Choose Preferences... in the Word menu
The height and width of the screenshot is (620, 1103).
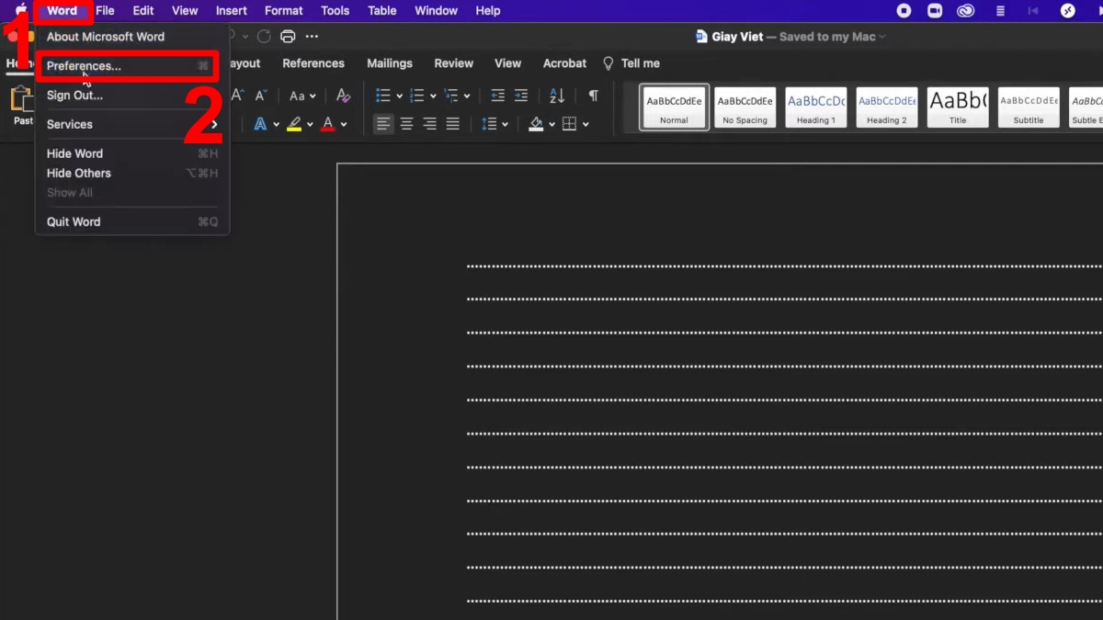(x=84, y=66)
